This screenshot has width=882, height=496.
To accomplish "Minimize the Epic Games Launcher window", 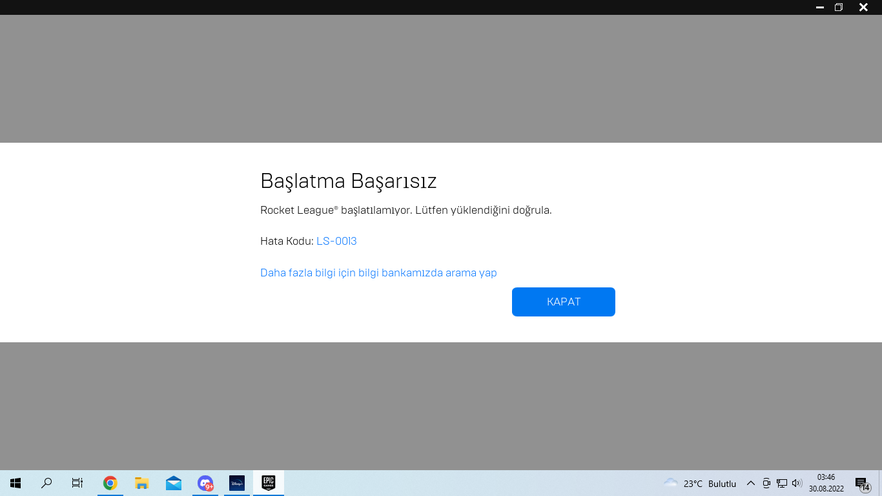I will click(819, 7).
